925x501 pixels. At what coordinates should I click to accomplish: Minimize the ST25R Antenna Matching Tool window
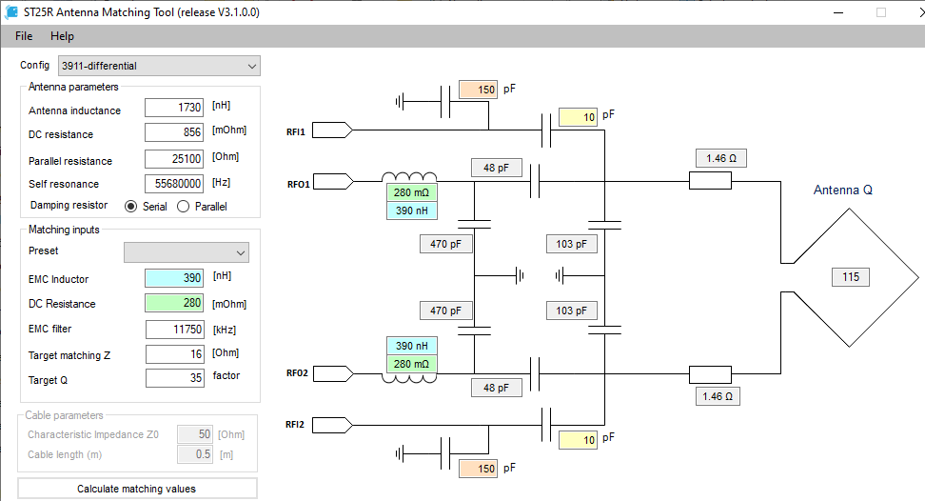coord(838,12)
